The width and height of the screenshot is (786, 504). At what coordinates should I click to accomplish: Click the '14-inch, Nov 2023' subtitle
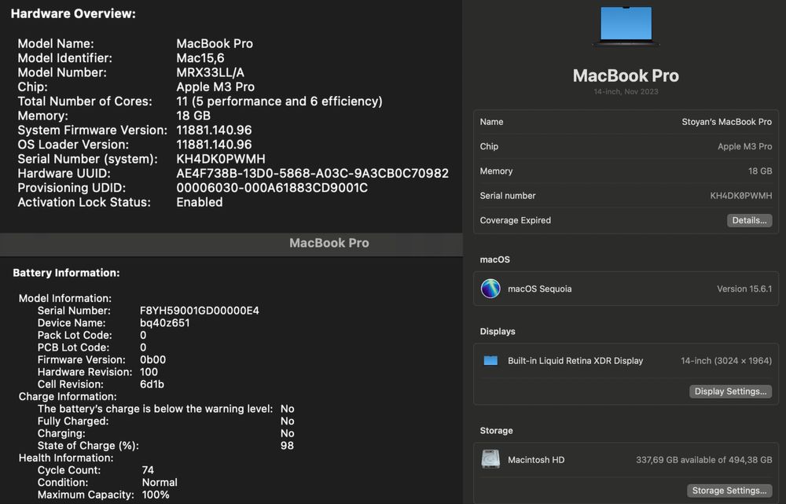[x=626, y=92]
